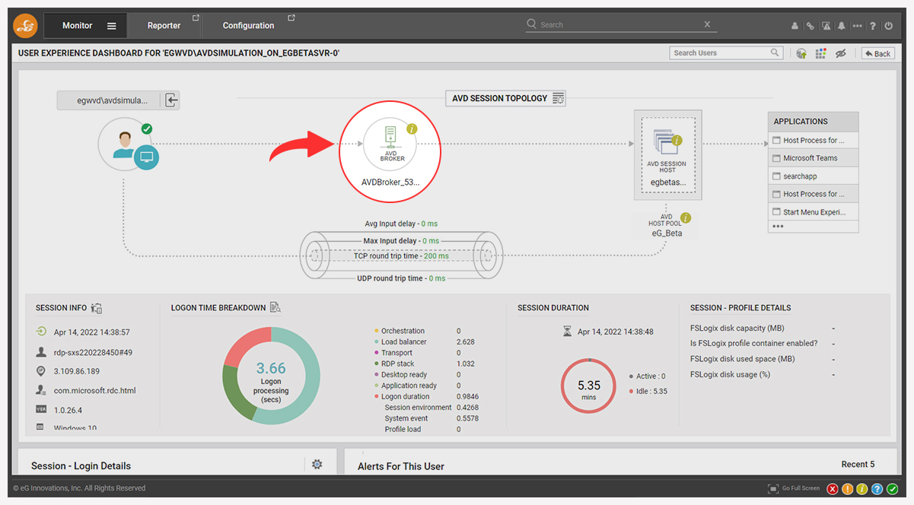Click the red critical status icon
Screen dimensions: 914x505
point(833,488)
